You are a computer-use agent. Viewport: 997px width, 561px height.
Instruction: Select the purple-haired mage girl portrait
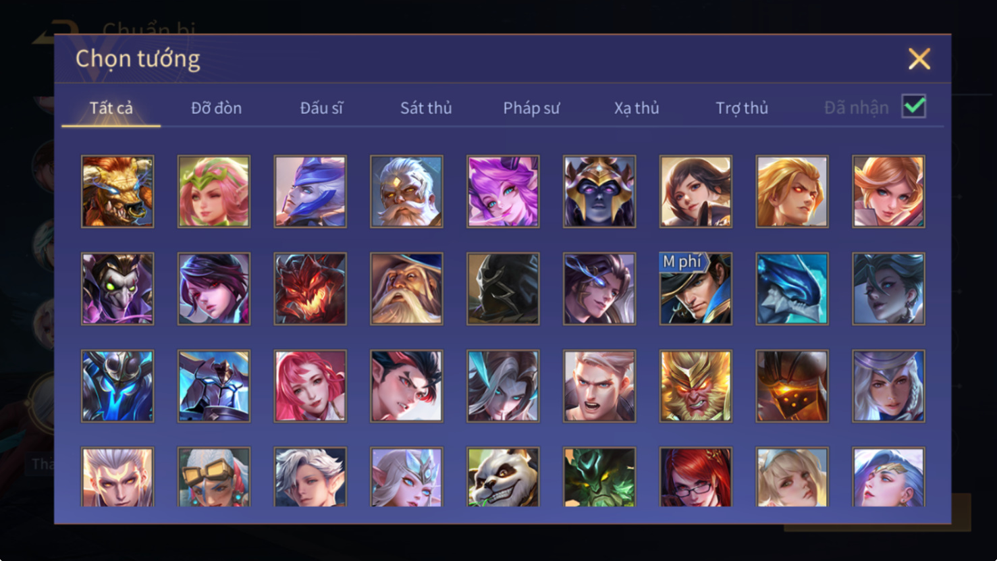[x=503, y=192]
